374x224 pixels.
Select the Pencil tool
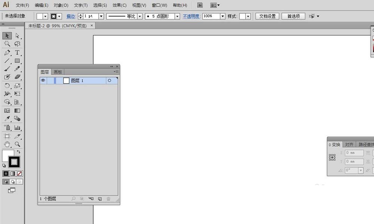tap(17, 69)
